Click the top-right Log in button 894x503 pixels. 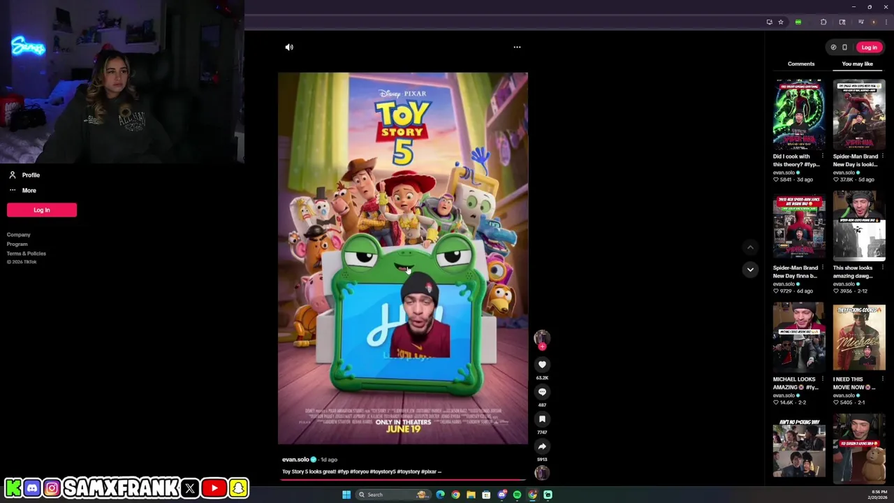click(x=869, y=48)
